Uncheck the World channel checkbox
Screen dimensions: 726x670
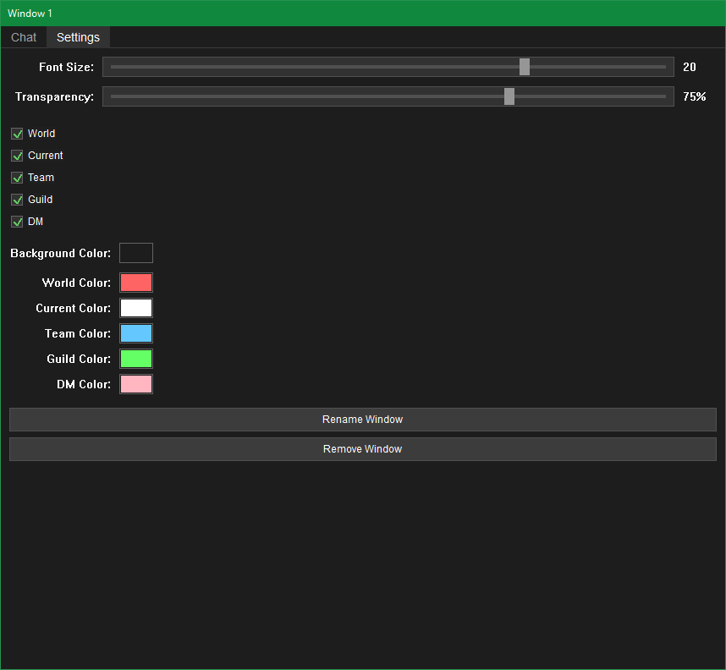point(17,134)
